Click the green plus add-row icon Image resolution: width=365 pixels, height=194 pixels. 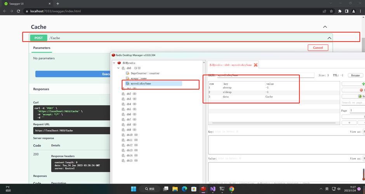click(x=363, y=84)
